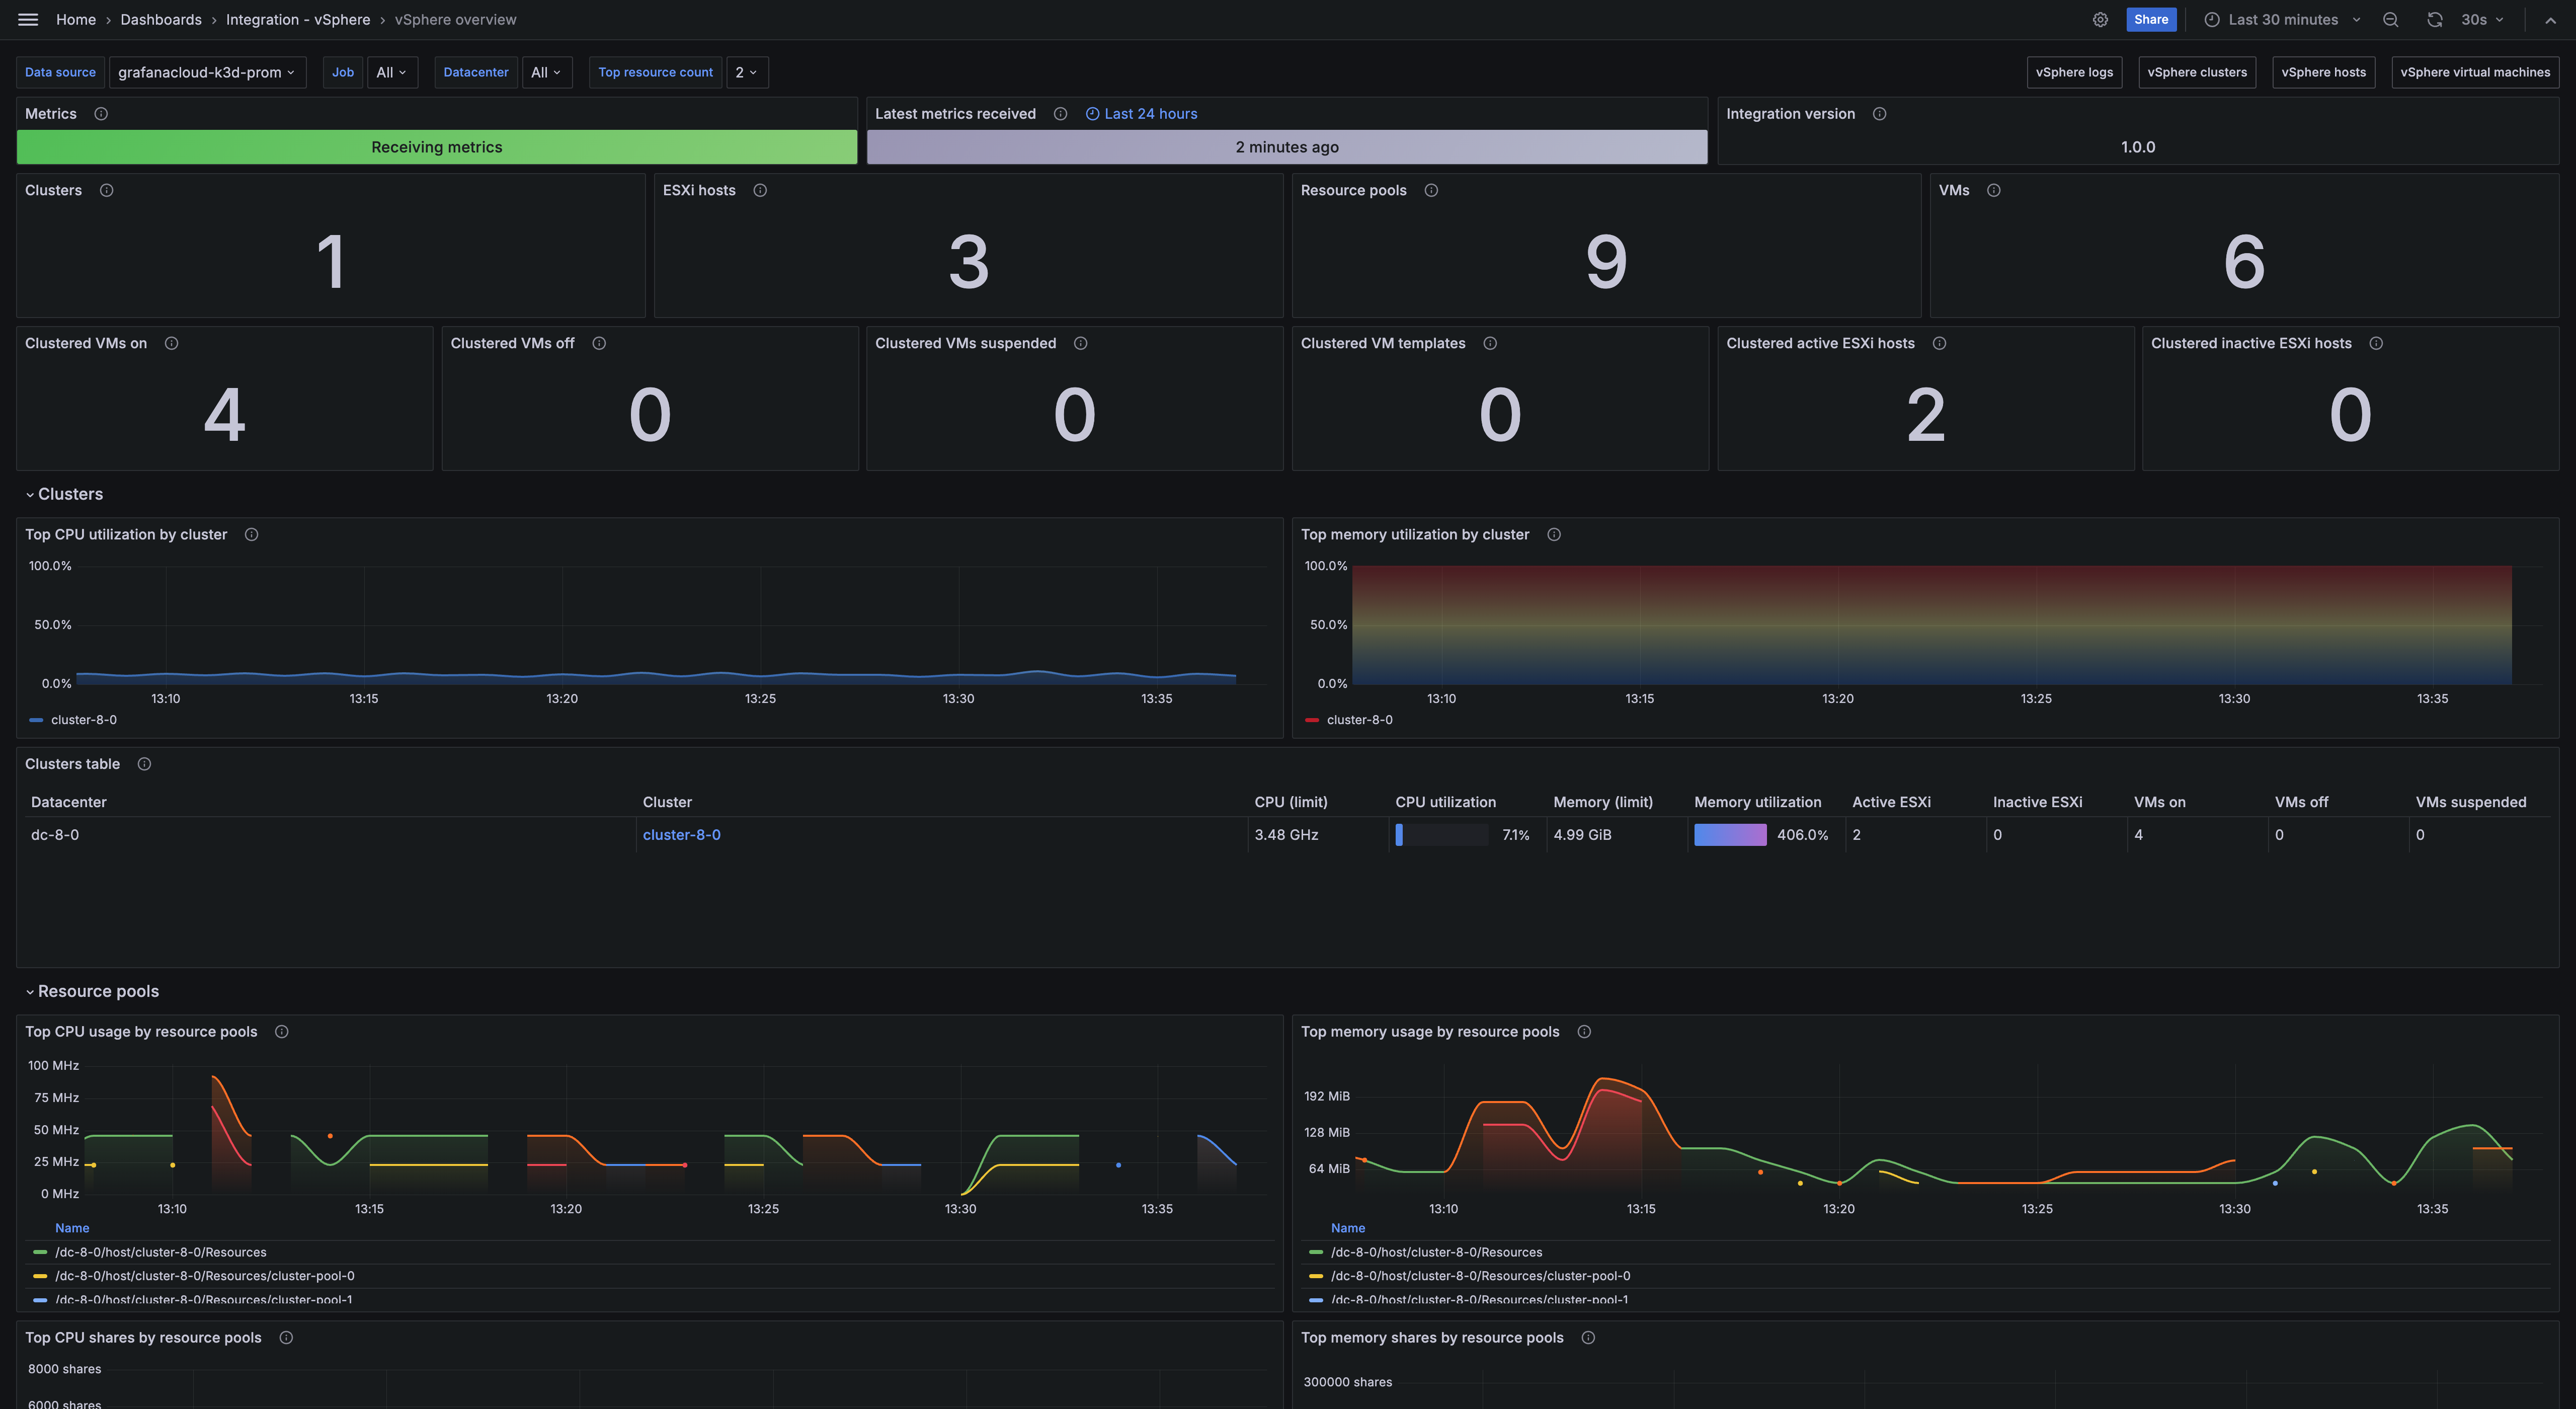Click the info icon next to Integration version

pyautogui.click(x=1879, y=113)
